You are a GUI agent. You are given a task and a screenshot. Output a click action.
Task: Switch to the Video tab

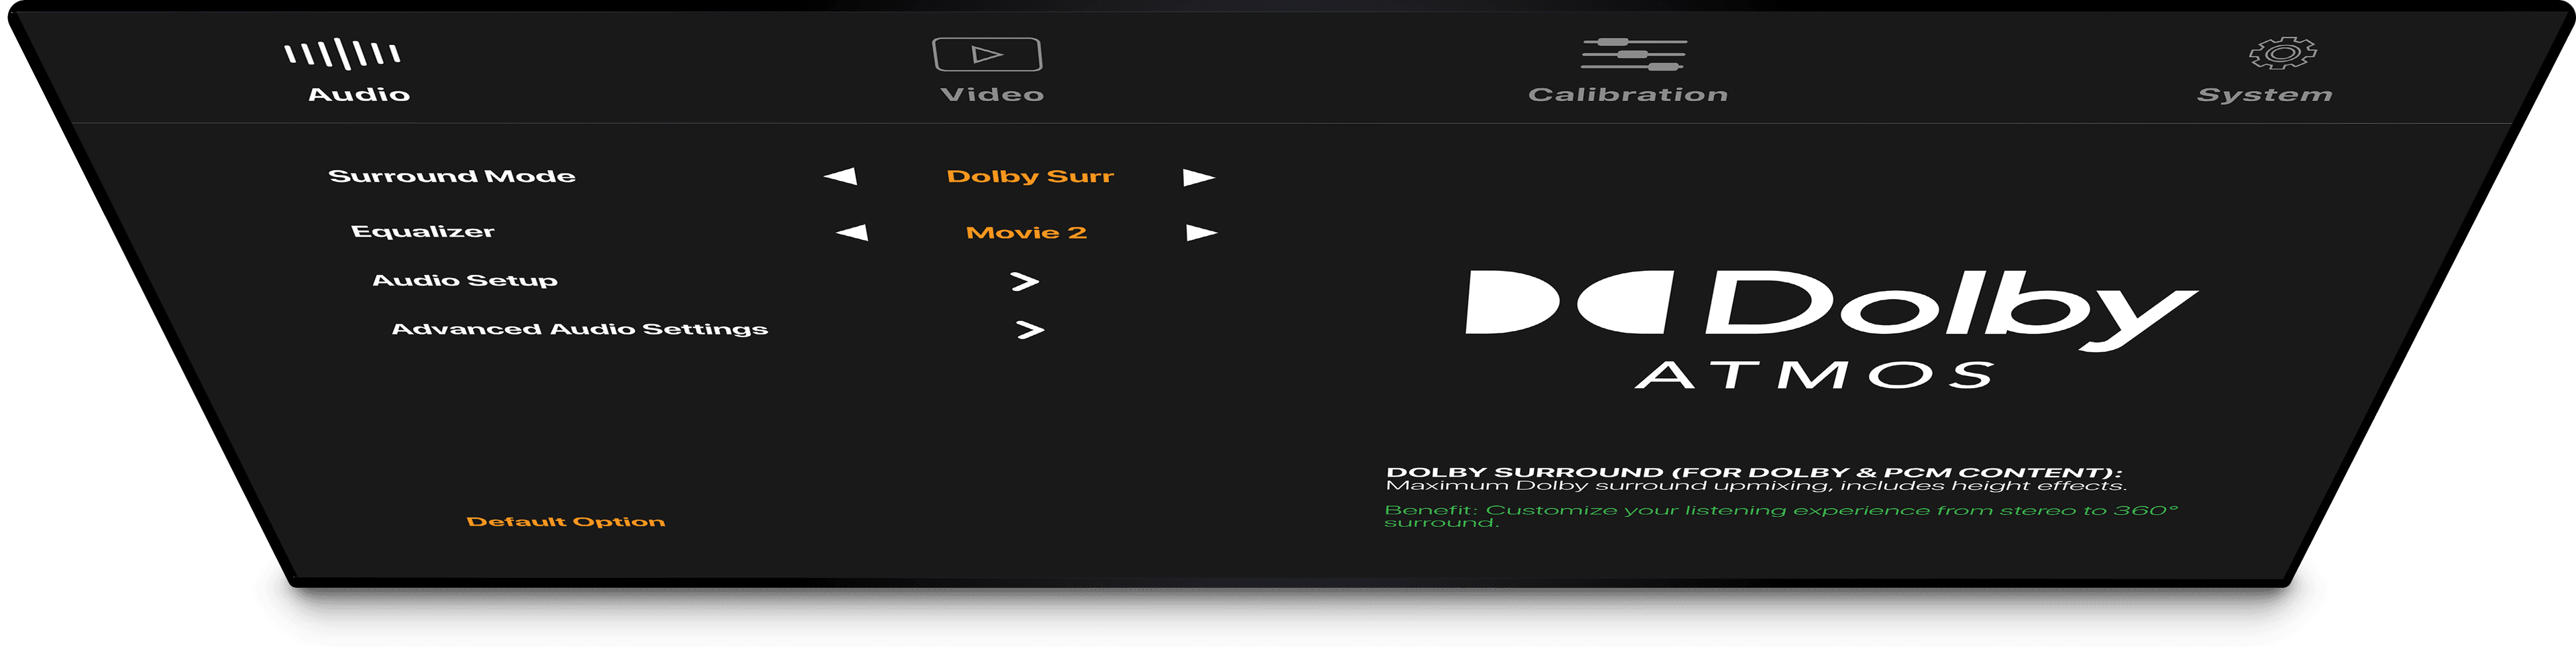pos(992,94)
